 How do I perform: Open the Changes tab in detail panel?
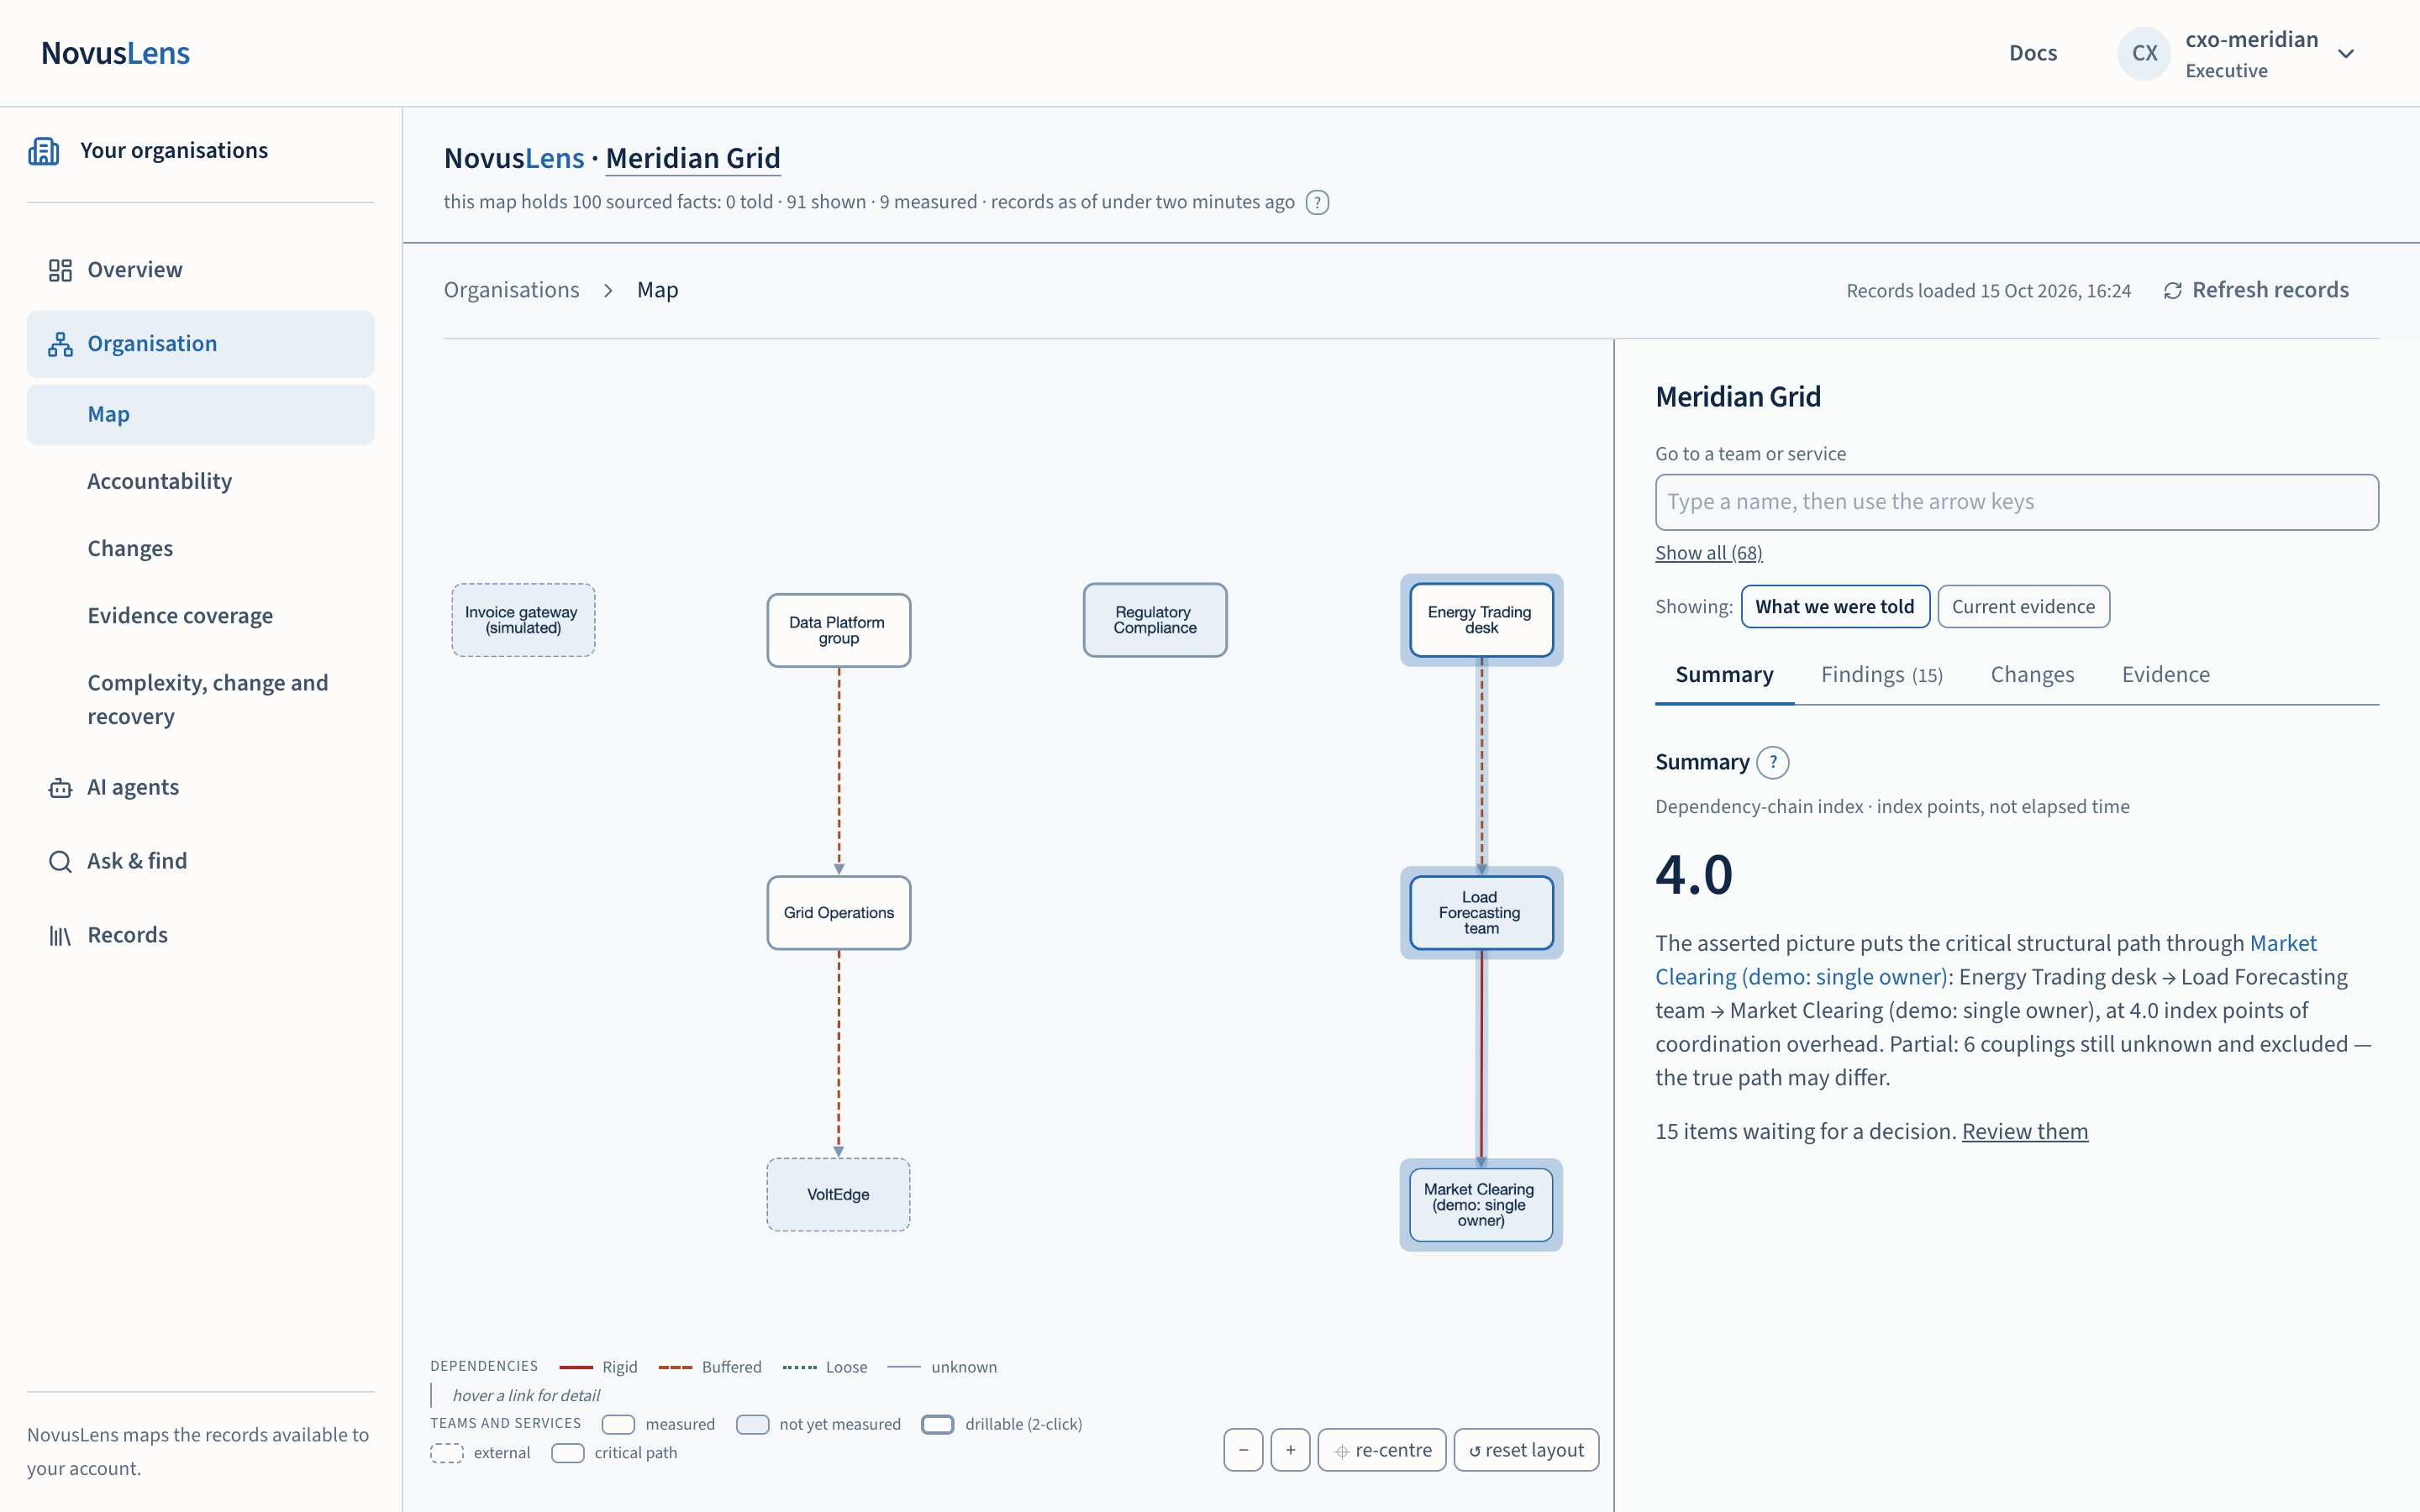(2032, 675)
